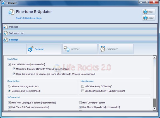The image size is (160, 118).
Task: Click the "Specify R-Updater settings." text
Action: [x=29, y=18]
